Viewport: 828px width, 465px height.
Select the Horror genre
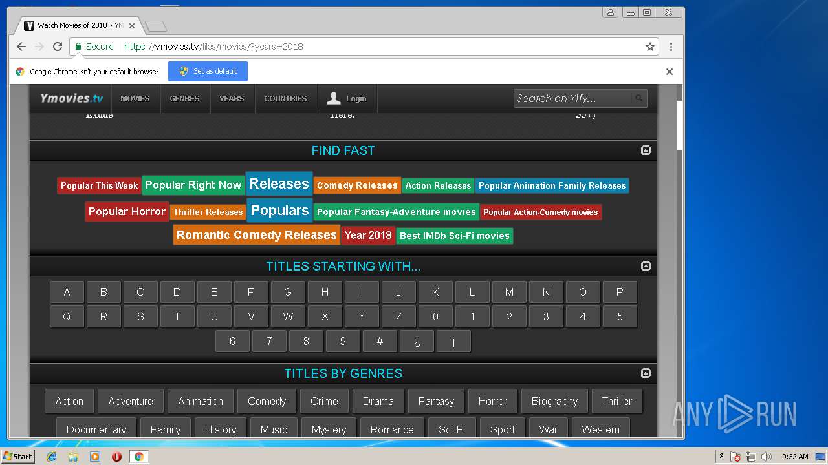coord(493,401)
